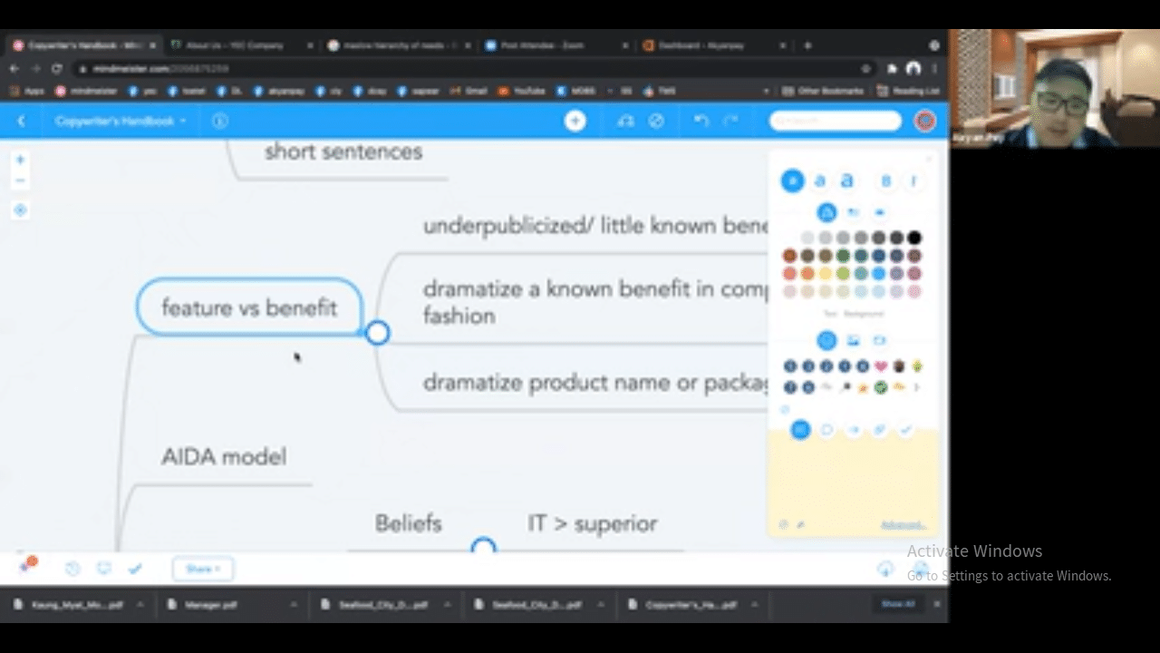The height and width of the screenshot is (653, 1160).
Task: Open the attachments tab icon
Action: click(879, 430)
